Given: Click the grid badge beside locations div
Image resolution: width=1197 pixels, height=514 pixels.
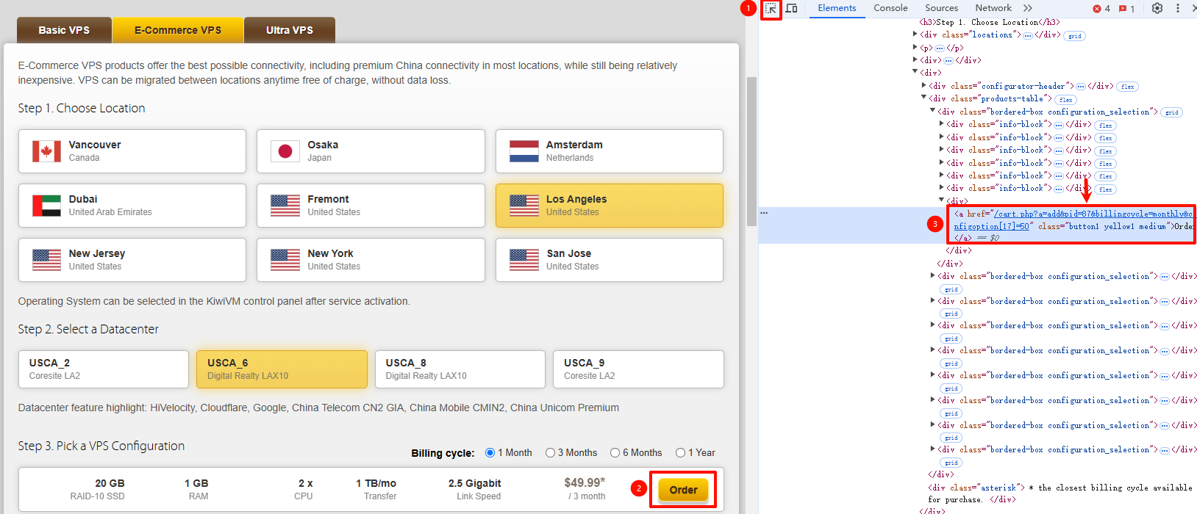Looking at the screenshot, I should coord(1074,36).
